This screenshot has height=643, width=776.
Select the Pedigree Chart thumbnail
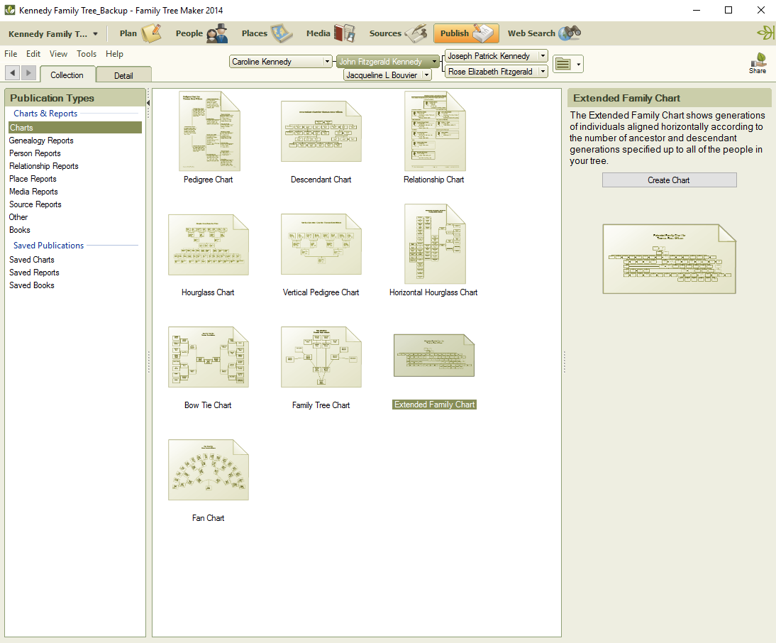click(x=209, y=131)
